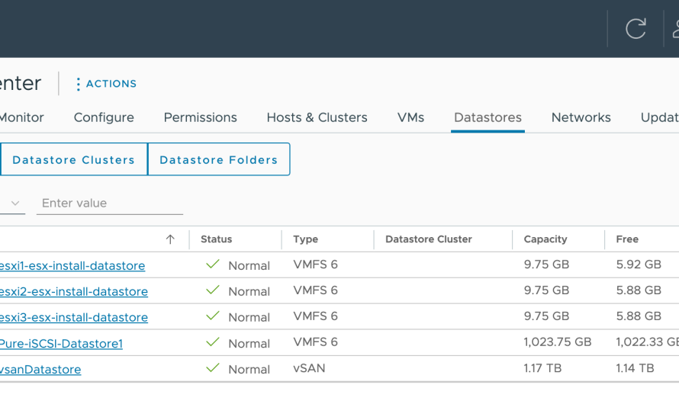The width and height of the screenshot is (679, 404).
Task: Open the Permissions tab
Action: [x=200, y=117]
